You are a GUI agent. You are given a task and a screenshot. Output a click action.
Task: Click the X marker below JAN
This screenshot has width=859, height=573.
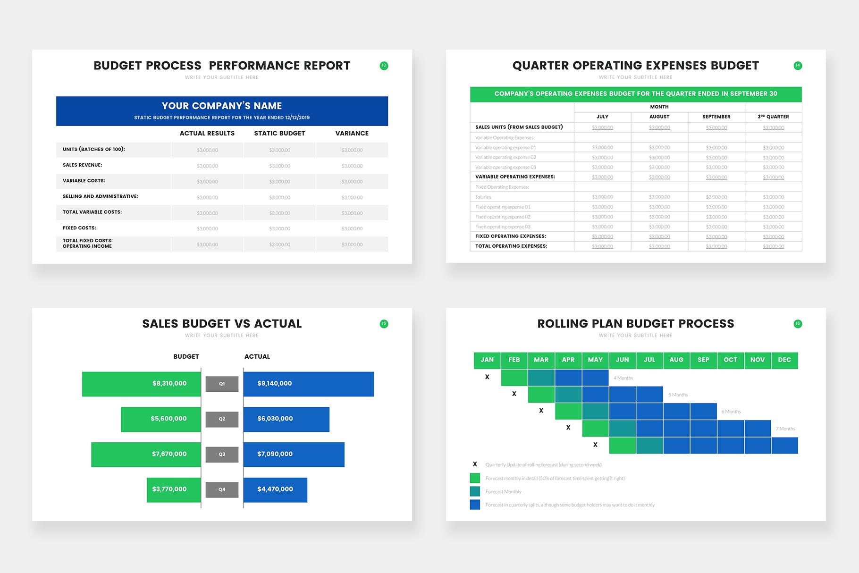487,377
